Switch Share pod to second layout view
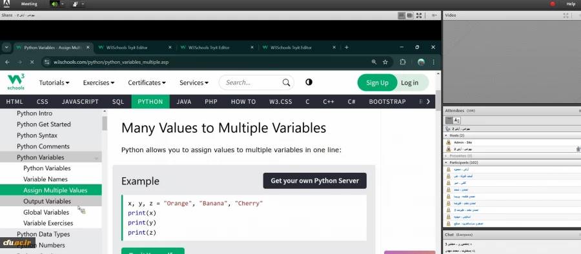Viewport: 581px width, 254px height. 409,15
